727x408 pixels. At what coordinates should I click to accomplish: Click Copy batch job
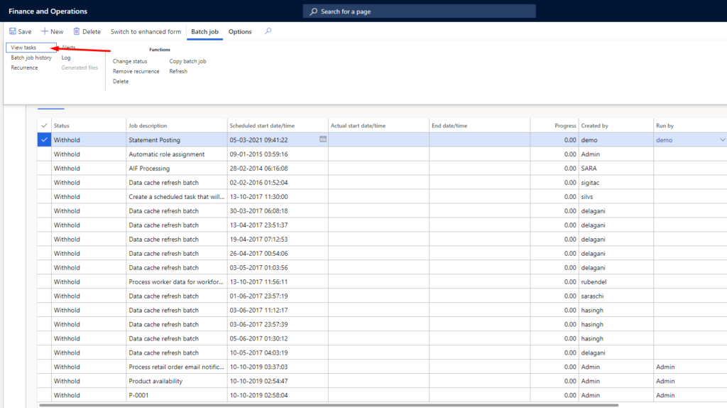(x=187, y=61)
